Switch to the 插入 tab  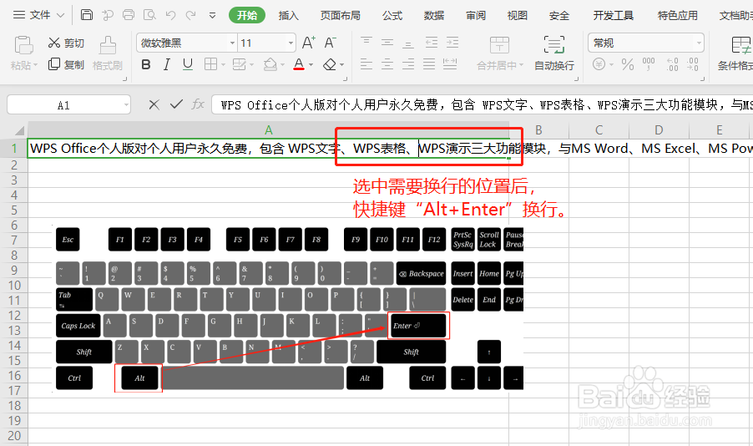click(289, 15)
